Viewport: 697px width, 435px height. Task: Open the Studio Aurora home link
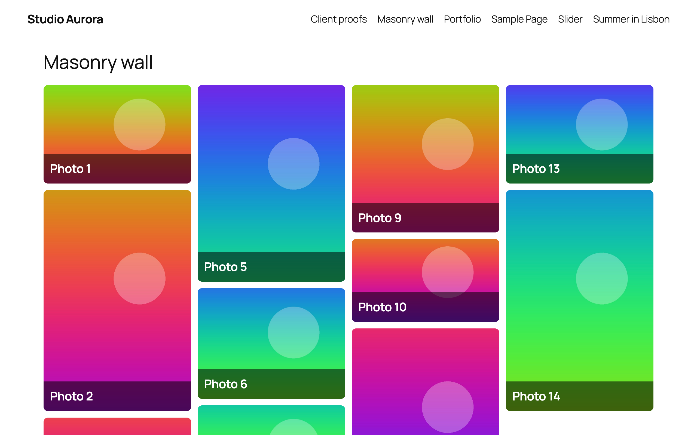tap(65, 19)
